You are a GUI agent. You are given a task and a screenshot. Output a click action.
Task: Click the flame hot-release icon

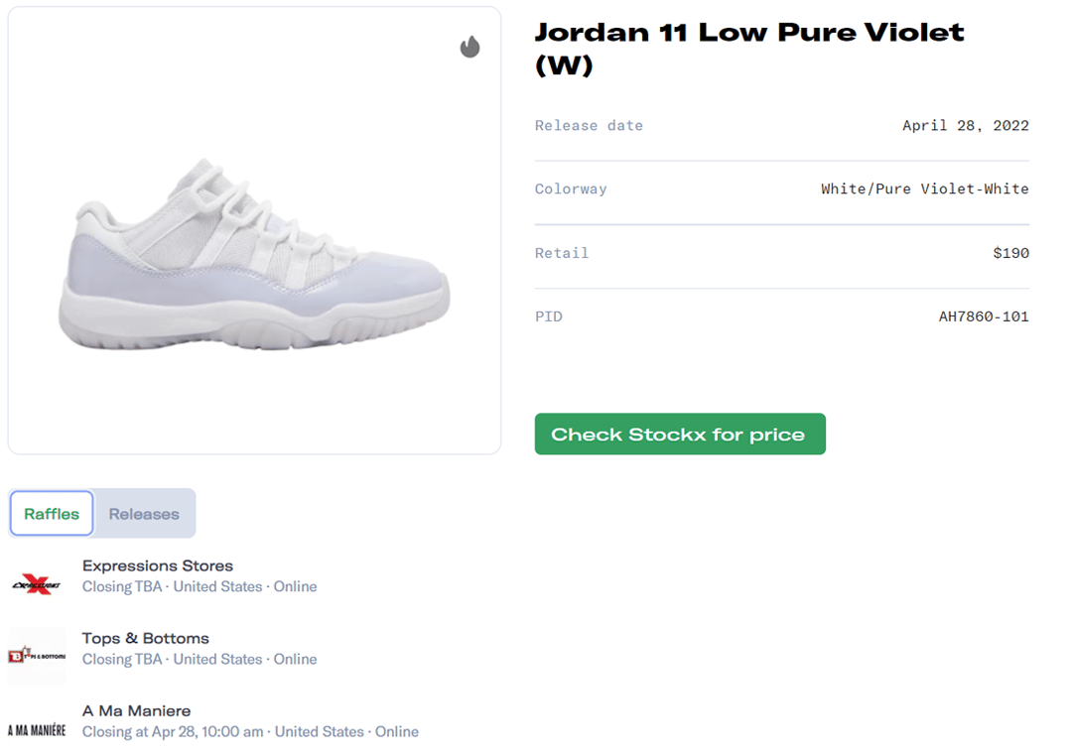[x=469, y=47]
